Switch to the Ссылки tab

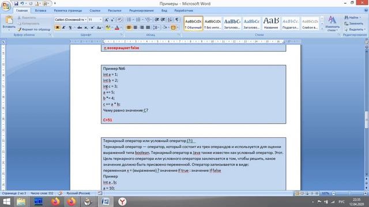coord(95,10)
